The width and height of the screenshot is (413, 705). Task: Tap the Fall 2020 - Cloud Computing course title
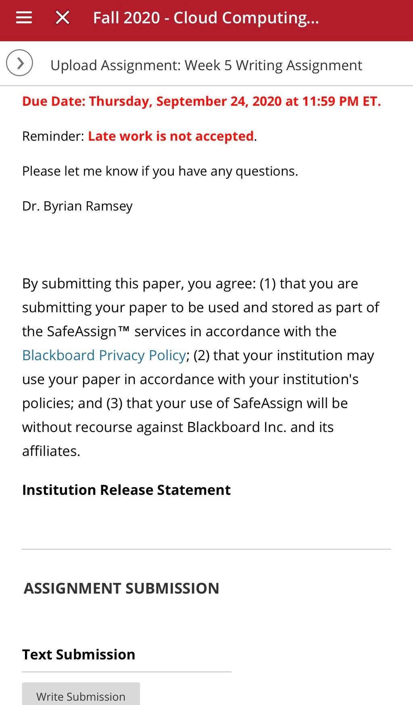[206, 18]
